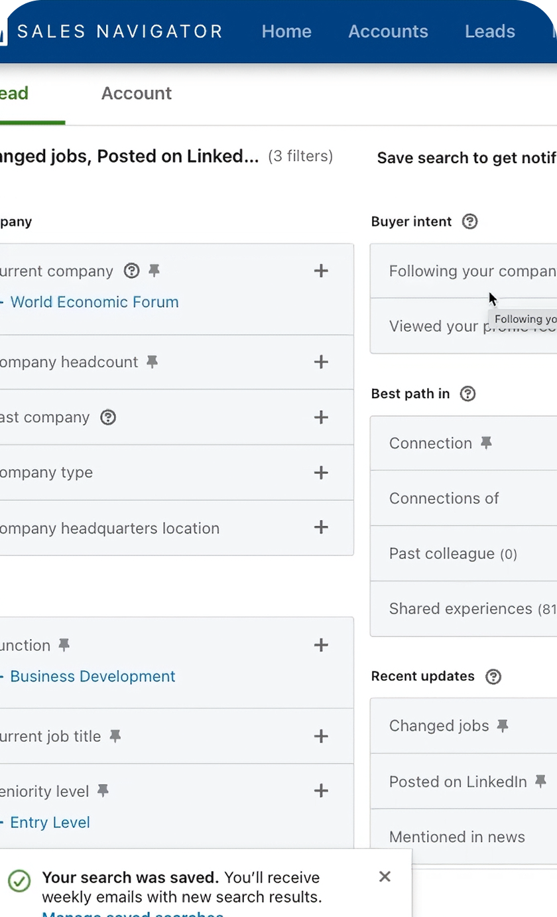Image resolution: width=557 pixels, height=917 pixels.
Task: Expand the Seniority level filter
Action: [x=321, y=791]
